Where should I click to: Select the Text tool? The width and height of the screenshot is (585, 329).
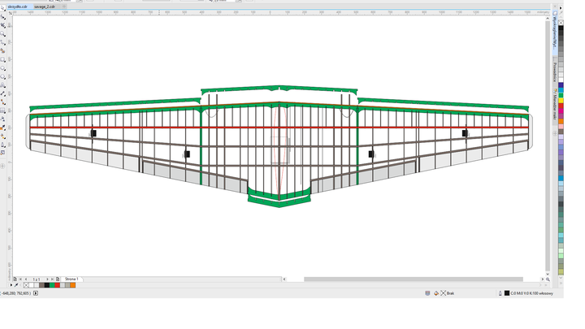click(3, 85)
